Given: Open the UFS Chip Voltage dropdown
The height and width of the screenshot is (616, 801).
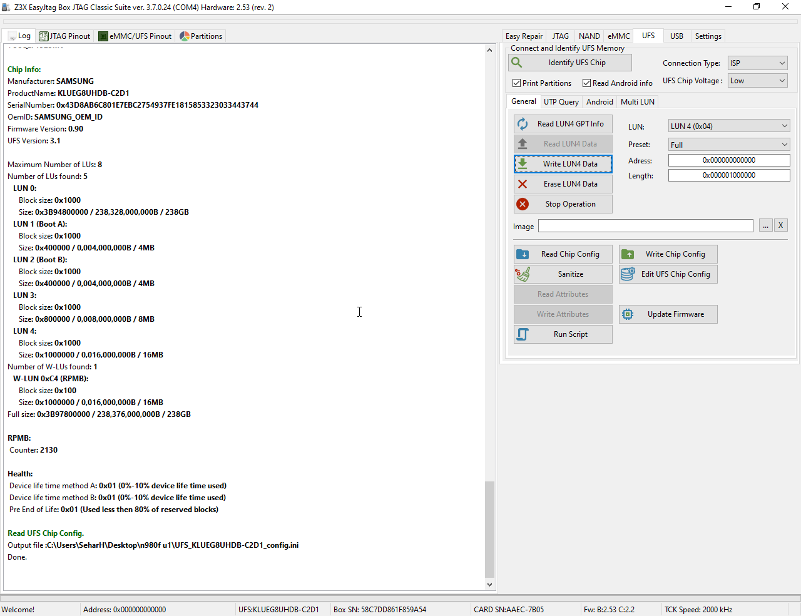Looking at the screenshot, I should click(757, 81).
